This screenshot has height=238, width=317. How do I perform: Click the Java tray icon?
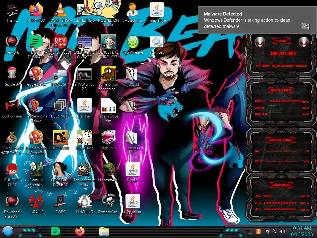click(258, 231)
